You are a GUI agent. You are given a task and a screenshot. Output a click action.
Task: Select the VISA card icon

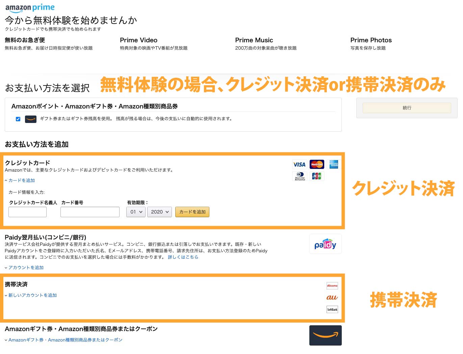tap(299, 164)
